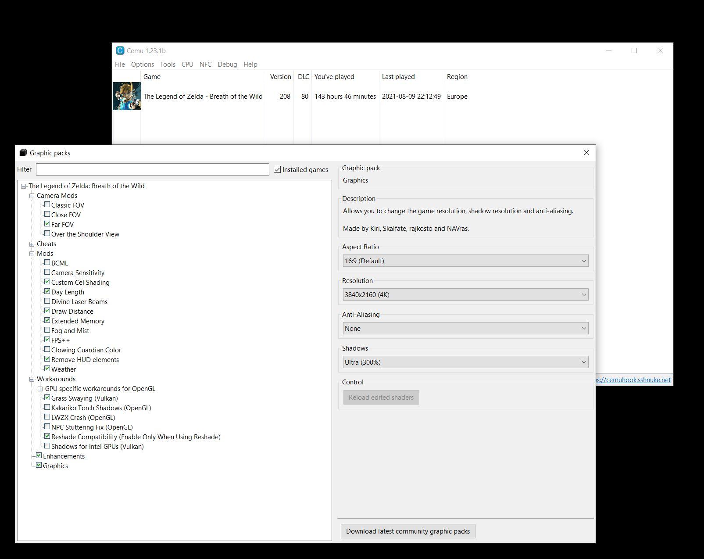Screen dimensions: 704x559
Task: Open the Tools menu in Cemu
Action: tap(168, 64)
